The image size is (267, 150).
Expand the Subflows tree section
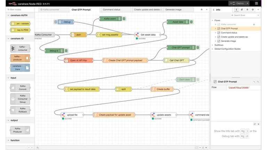pyautogui.click(x=212, y=45)
